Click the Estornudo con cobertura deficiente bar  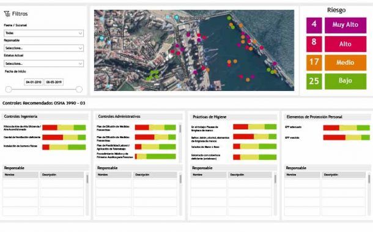[x=255, y=157]
